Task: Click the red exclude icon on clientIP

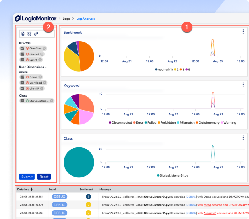Action: (x=27, y=88)
